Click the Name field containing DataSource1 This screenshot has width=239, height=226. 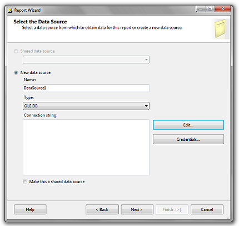tap(86, 88)
